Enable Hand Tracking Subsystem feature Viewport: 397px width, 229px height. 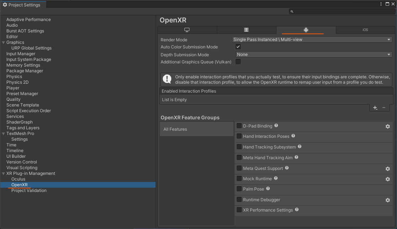239,147
